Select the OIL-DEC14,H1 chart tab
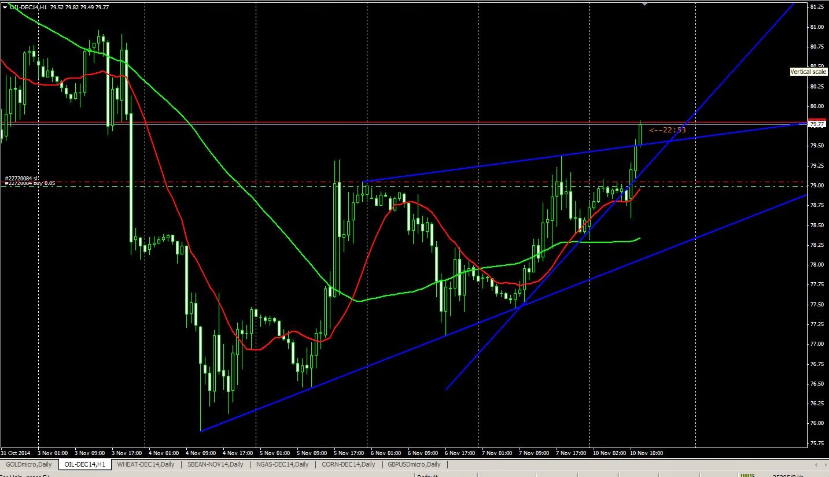 pos(85,464)
